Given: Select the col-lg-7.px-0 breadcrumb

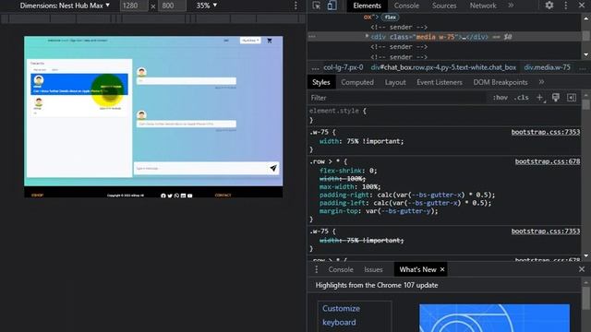Looking at the screenshot, I should tap(344, 67).
